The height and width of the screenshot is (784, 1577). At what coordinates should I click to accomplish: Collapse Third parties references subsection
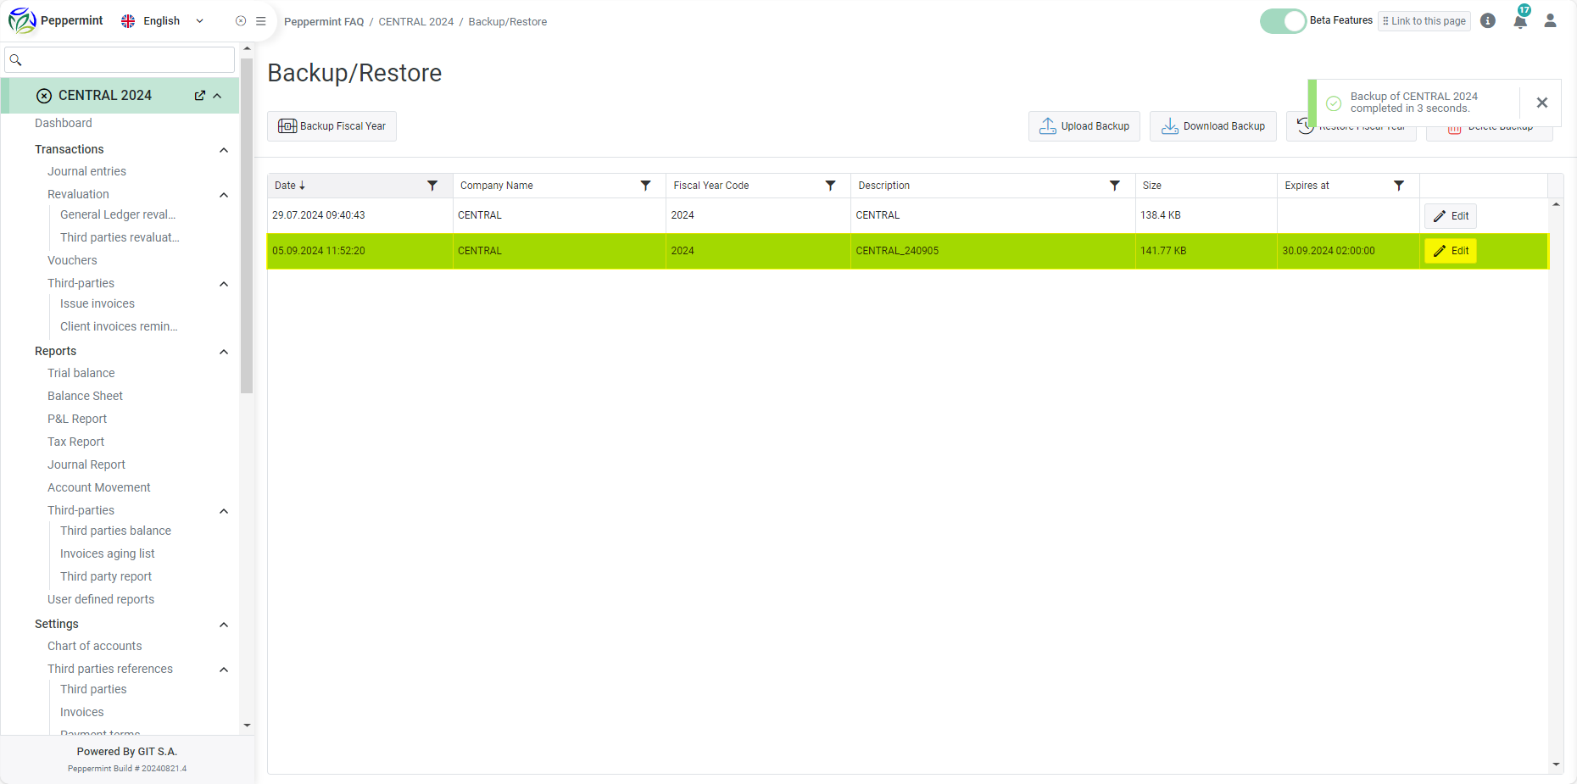[x=224, y=670]
